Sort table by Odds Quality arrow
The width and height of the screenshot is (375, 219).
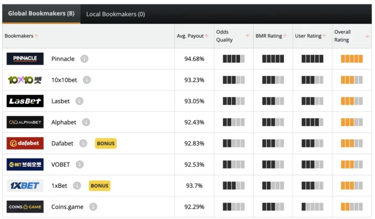[247, 36]
